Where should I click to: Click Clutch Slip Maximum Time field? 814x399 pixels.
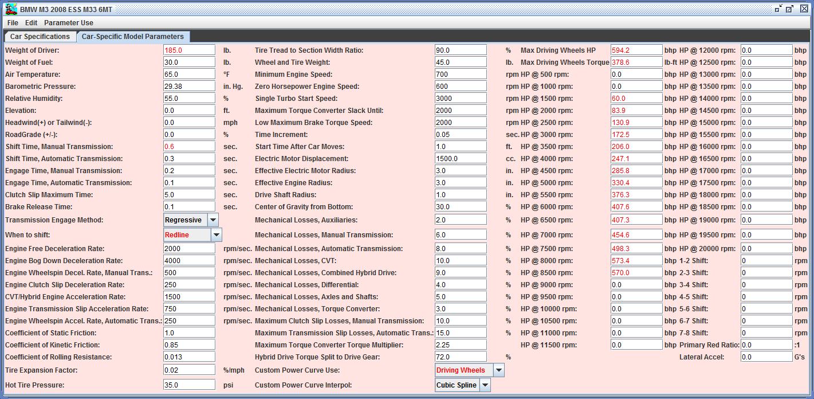pyautogui.click(x=189, y=195)
